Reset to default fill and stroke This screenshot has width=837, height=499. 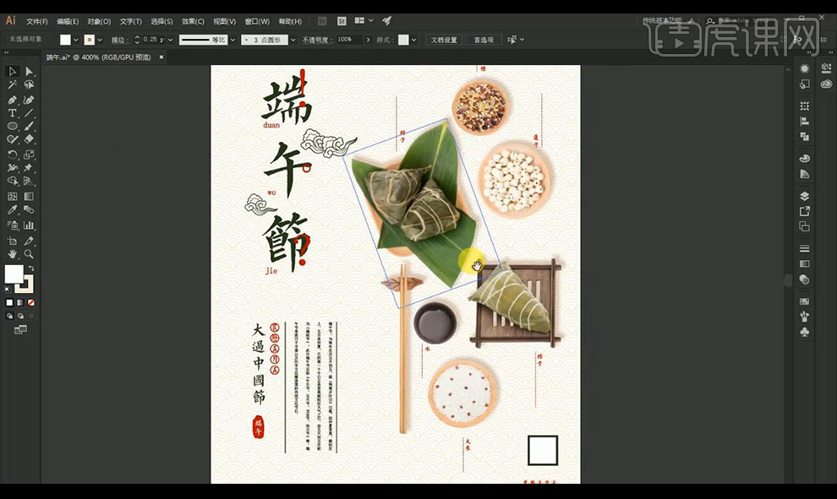8,290
